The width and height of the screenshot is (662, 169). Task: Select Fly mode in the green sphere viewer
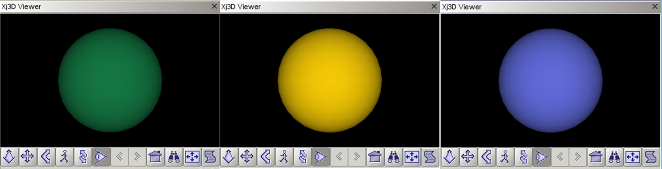(x=9, y=156)
